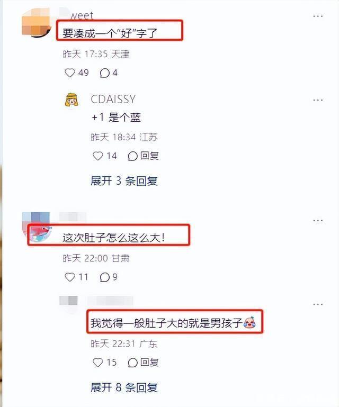The width and height of the screenshot is (339, 407).
Task: Open the blurred avatar of the Tianjin commenter
Action: [37, 23]
